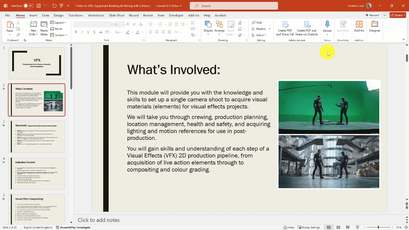Screen dimensions: 409x230
Task: Open the Reuse Slides tool
Action: (x=44, y=28)
